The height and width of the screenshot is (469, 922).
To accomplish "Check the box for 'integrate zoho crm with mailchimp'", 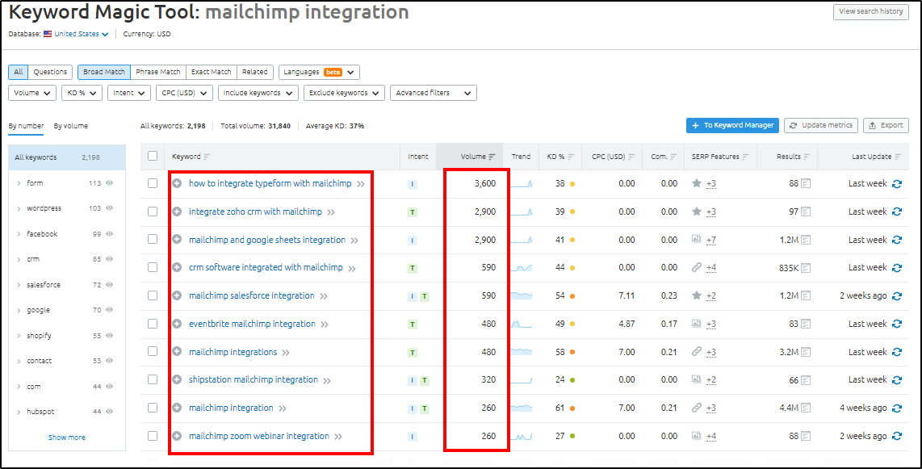I will (153, 212).
